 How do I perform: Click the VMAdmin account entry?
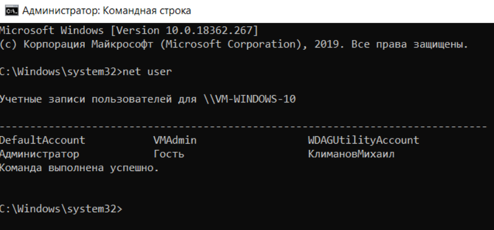click(x=175, y=140)
